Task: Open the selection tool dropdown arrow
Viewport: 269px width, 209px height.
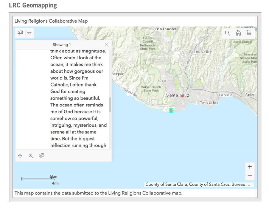Action: coord(29,33)
